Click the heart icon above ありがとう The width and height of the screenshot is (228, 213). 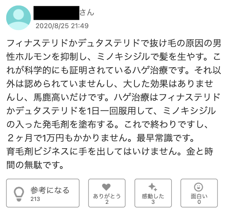(107, 187)
